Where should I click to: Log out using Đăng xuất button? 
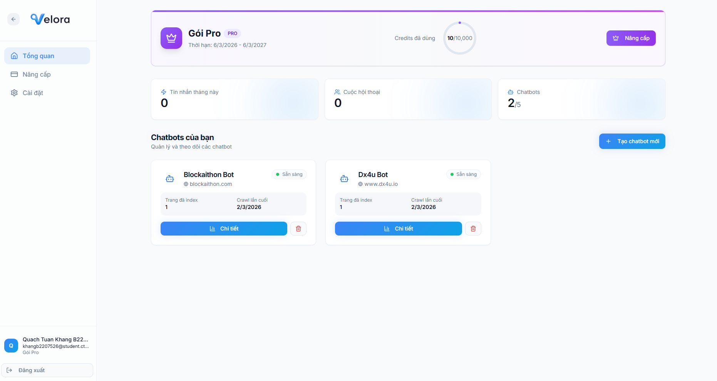click(47, 370)
